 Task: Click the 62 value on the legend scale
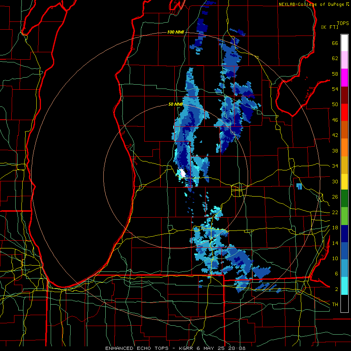coord(335,58)
